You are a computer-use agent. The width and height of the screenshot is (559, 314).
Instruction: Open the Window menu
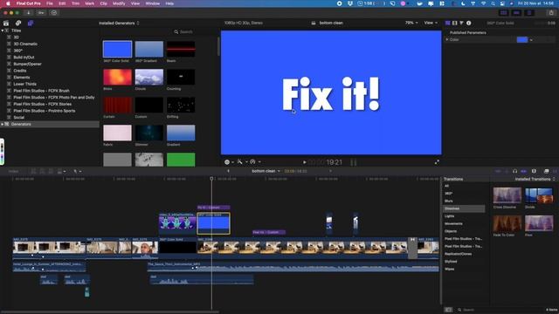click(x=153, y=3)
